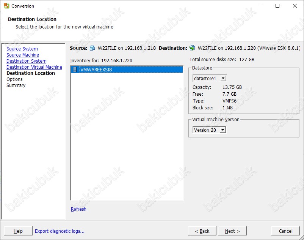
Task: Cancel the conversion wizard
Action: [285, 231]
